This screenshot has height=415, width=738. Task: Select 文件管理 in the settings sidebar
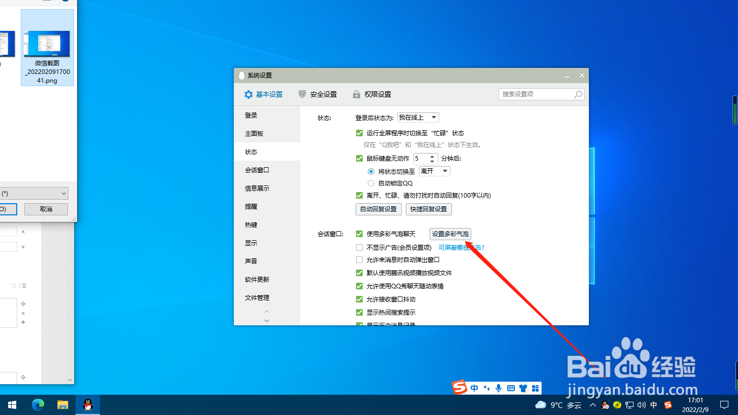pyautogui.click(x=267, y=298)
